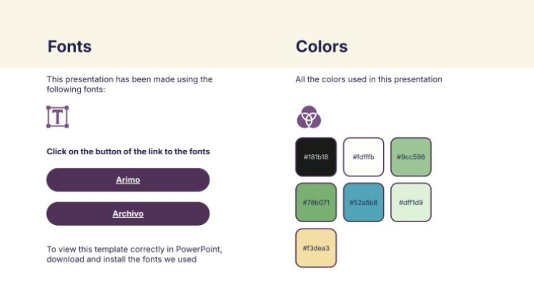This screenshot has height=300, width=534.
Task: Select the black #181b18 color swatch
Action: 315,156
